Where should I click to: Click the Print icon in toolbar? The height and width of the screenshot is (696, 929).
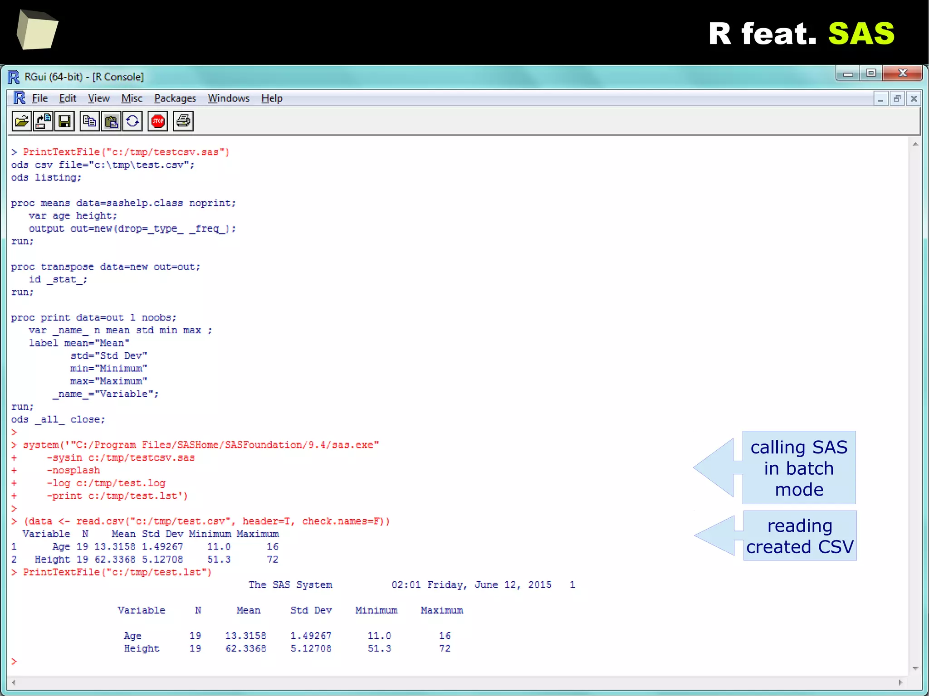[183, 121]
